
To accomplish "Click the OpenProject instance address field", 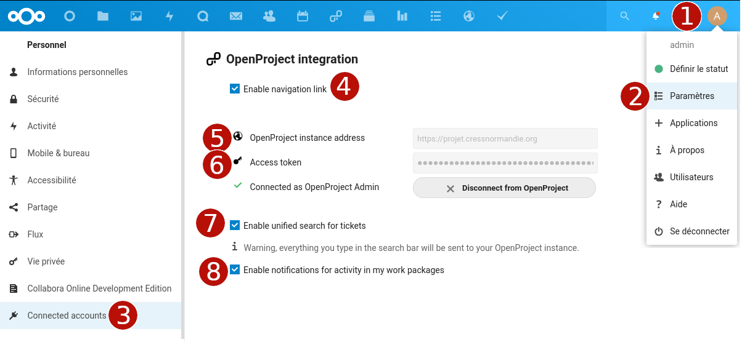I will 505,138.
